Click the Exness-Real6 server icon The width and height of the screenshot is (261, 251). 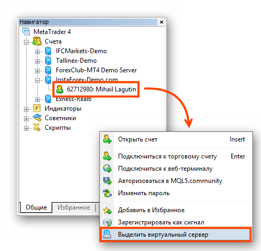48,99
